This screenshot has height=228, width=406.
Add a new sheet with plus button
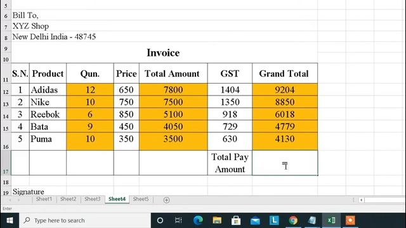(x=166, y=200)
